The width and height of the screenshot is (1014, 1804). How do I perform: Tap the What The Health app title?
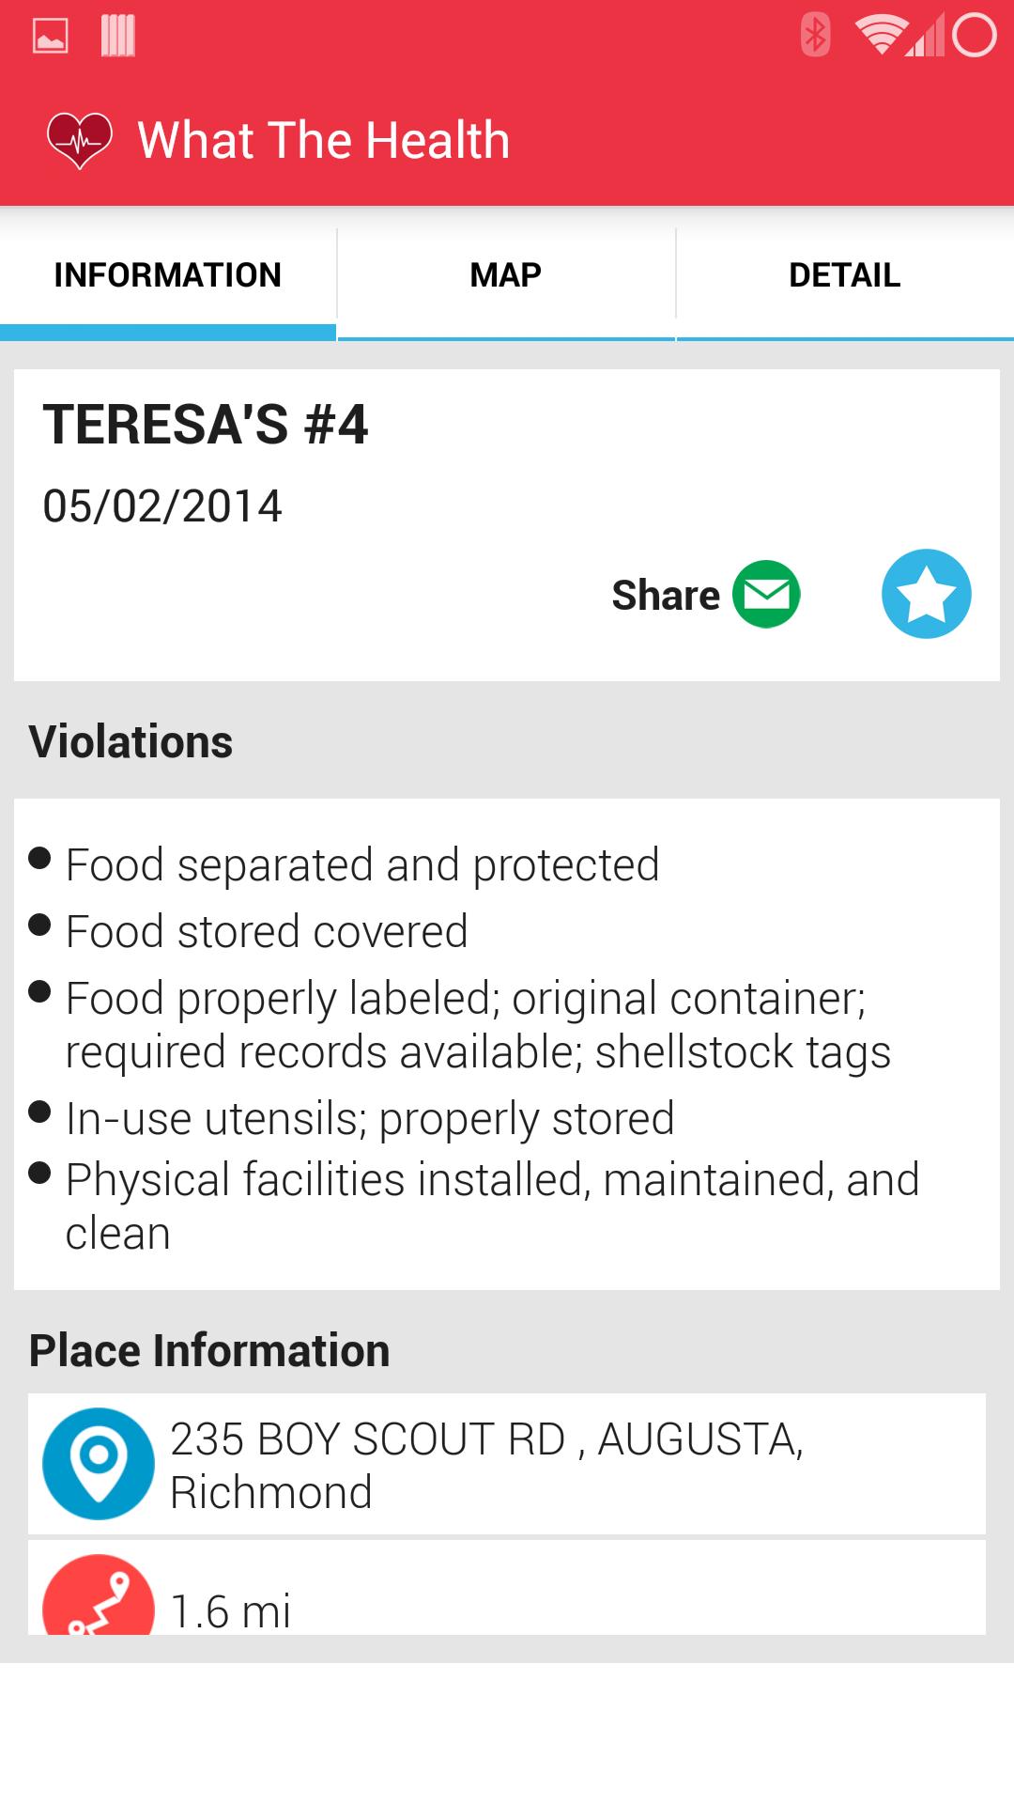coord(323,140)
